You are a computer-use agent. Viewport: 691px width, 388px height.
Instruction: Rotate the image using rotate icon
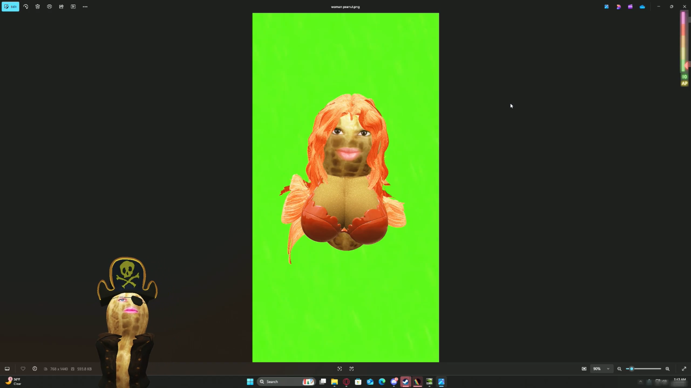(x=26, y=7)
